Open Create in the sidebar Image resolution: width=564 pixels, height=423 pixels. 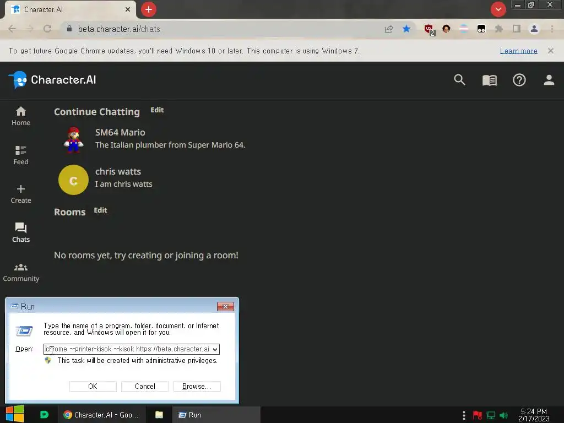(x=21, y=194)
